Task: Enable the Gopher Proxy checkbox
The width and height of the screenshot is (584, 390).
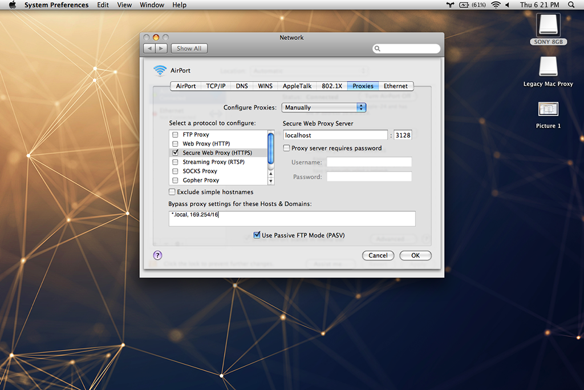Action: 175,180
